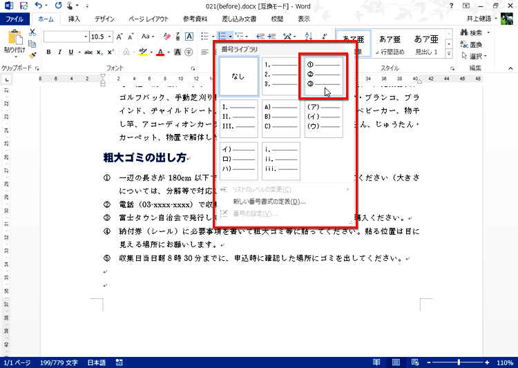Screen dimensions: 518x368
Task: Apply red font color button
Action: tap(160, 52)
